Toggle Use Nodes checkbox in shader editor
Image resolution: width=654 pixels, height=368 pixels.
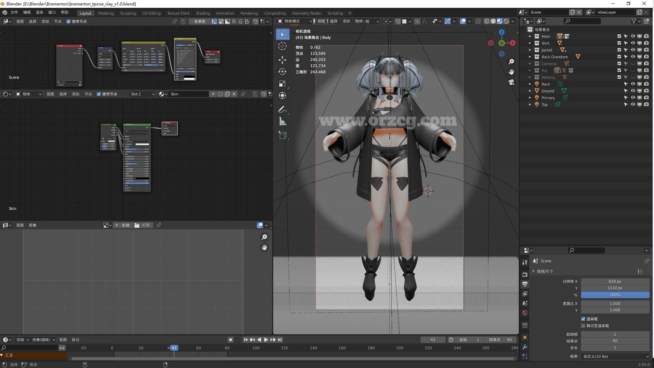99,94
